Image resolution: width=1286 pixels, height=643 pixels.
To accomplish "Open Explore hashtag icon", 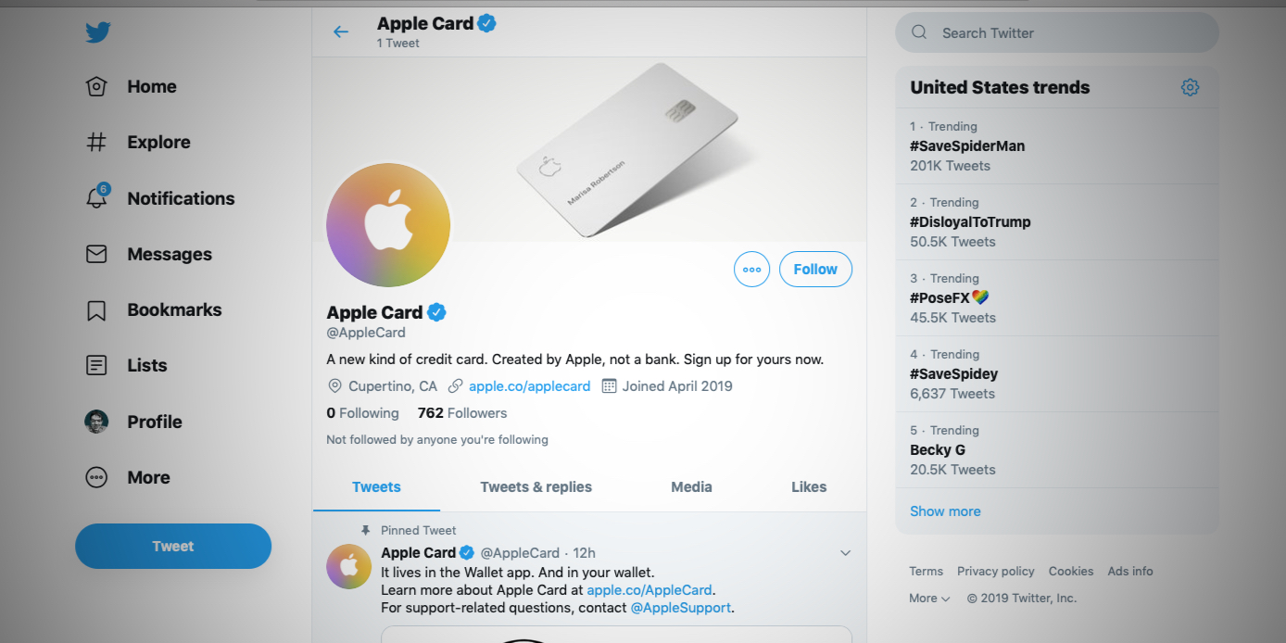I will (x=96, y=143).
